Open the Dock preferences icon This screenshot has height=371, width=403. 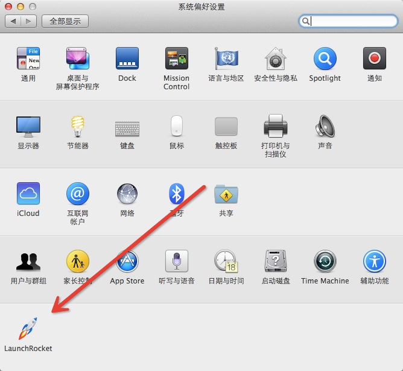click(x=127, y=59)
